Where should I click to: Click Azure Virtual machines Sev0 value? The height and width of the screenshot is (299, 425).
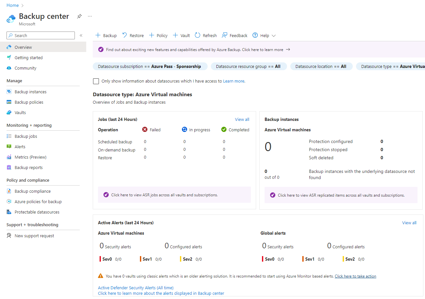(118, 259)
